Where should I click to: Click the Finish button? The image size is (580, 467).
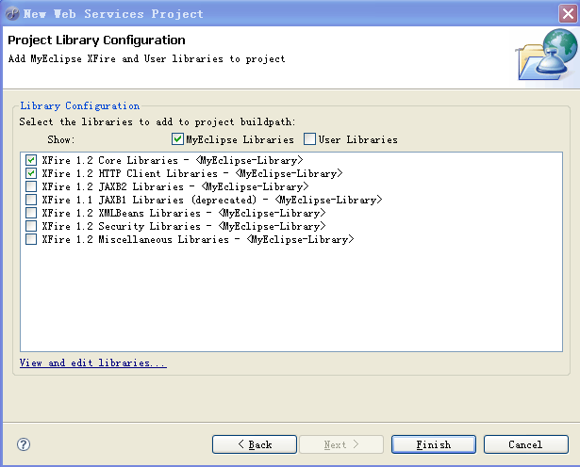pyautogui.click(x=434, y=444)
